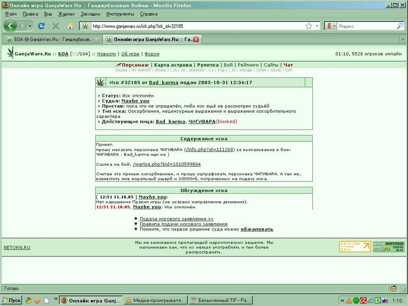Open Bad_karma profile in the claim title

pos(164,82)
